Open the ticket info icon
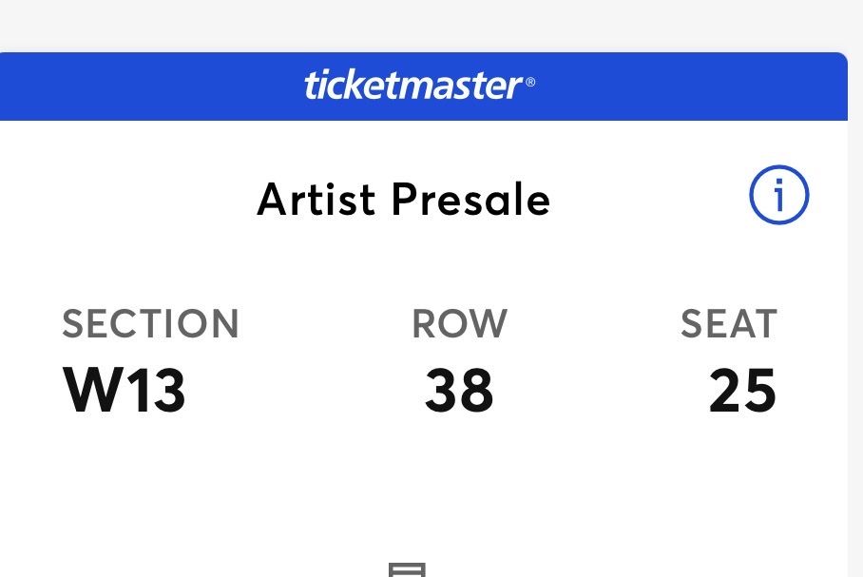The height and width of the screenshot is (577, 863). pyautogui.click(x=778, y=196)
